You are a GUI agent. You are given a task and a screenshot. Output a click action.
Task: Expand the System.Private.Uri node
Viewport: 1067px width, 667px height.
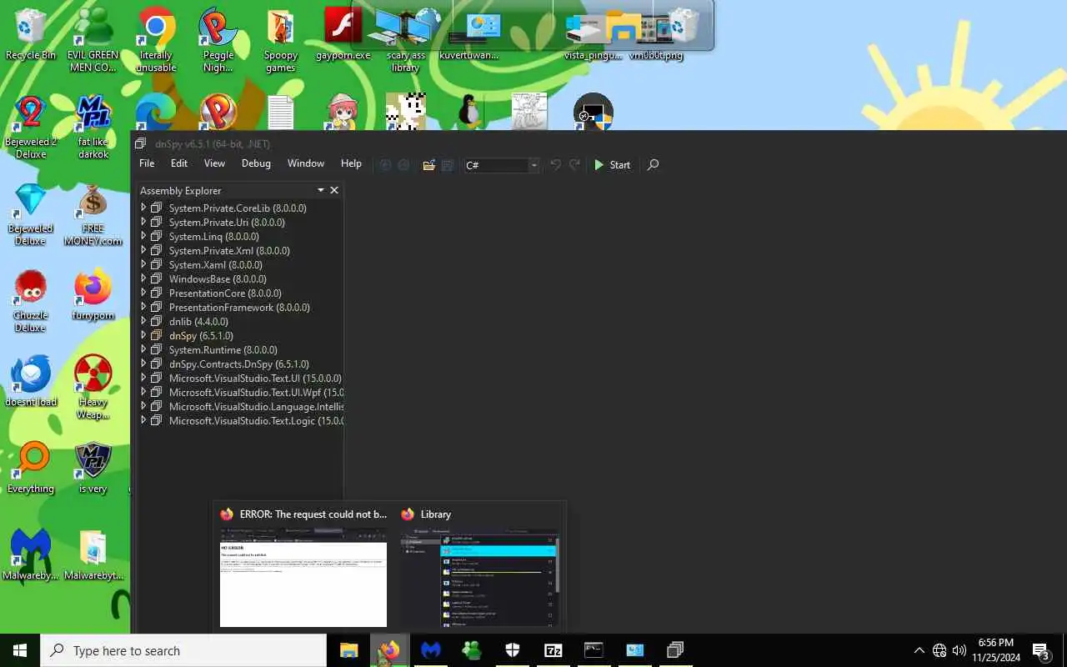(x=143, y=222)
